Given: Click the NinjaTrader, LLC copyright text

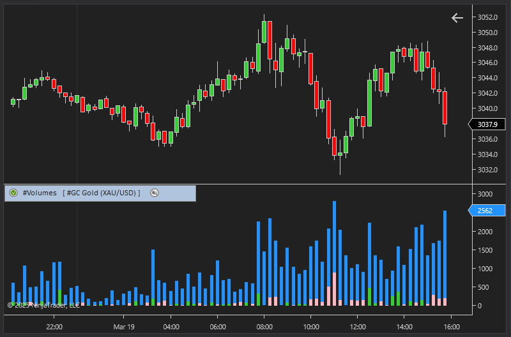Looking at the screenshot, I should (x=43, y=305).
